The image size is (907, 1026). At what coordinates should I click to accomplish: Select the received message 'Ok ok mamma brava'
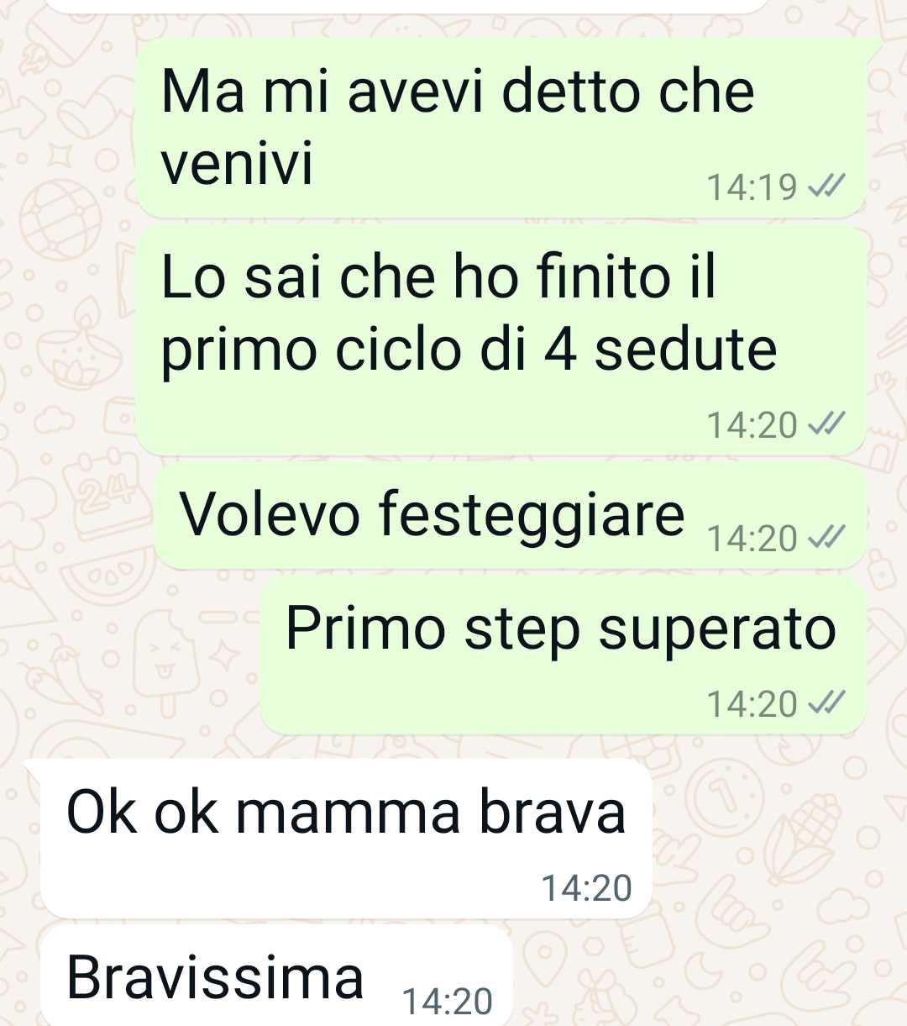click(x=346, y=839)
